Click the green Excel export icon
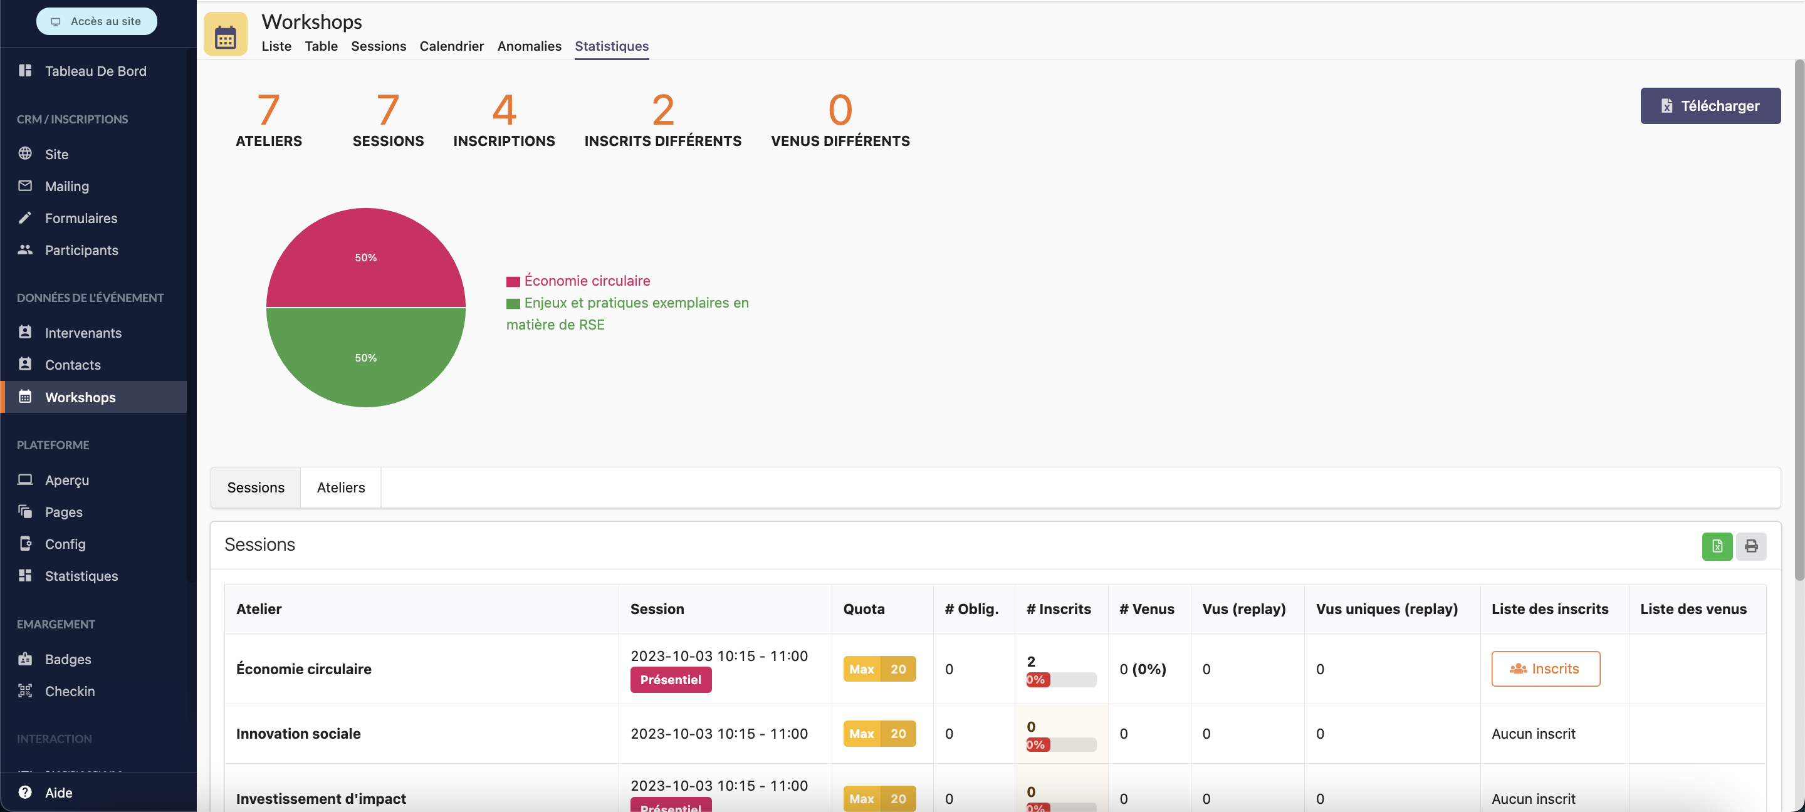 [x=1716, y=546]
